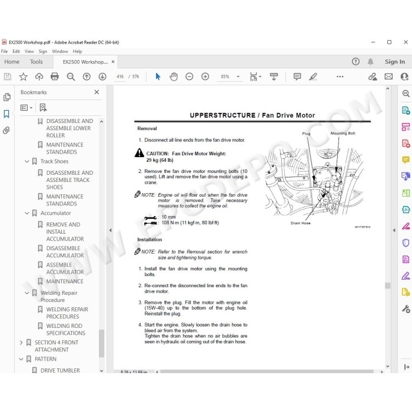Viewport: 412px width, 412px height.
Task: Open WELDING REPAIR PROCEDURES bookmark
Action: (67, 313)
